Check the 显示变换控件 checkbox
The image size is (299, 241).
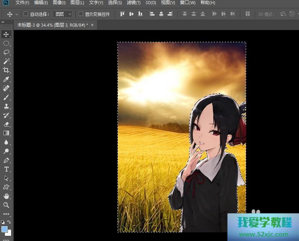tap(81, 14)
